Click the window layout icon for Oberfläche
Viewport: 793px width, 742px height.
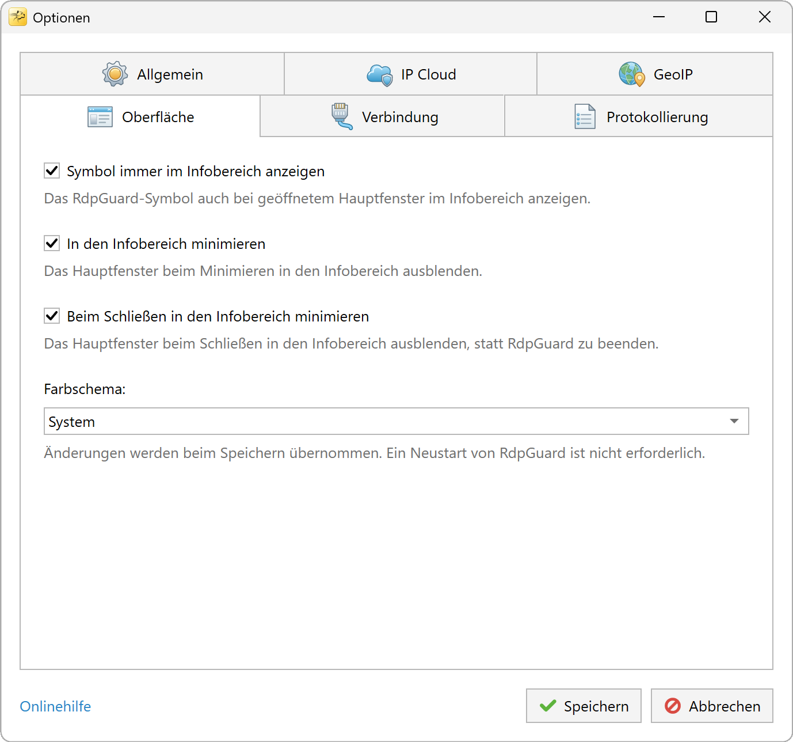(100, 117)
